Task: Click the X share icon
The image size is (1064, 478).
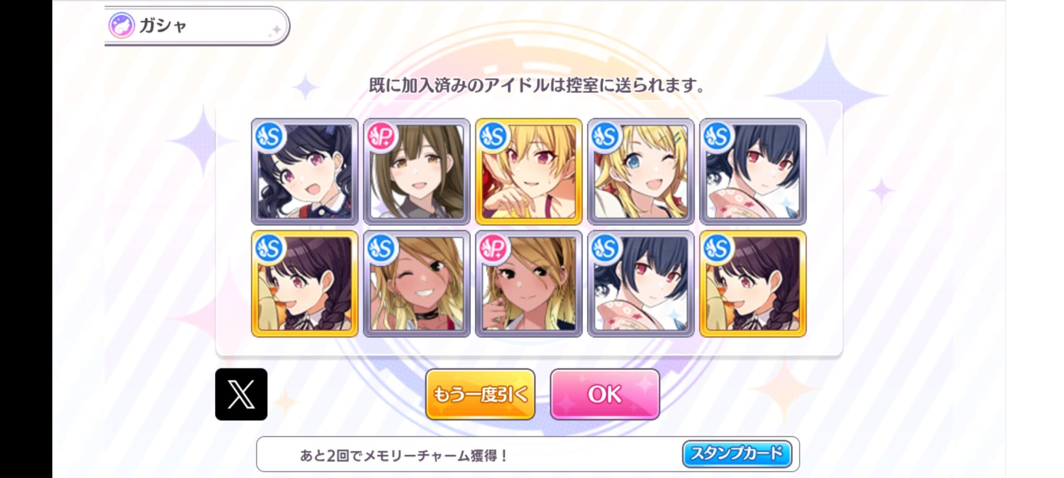Action: pyautogui.click(x=241, y=394)
